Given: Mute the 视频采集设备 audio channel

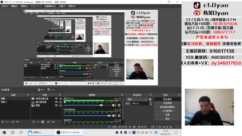Looking at the screenshot, I should (x=114, y=115).
